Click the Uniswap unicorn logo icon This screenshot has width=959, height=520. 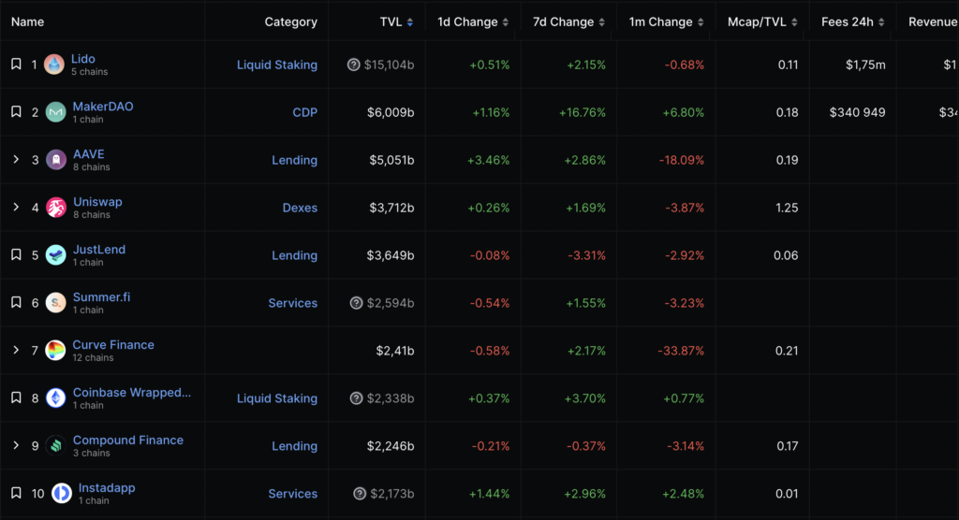tap(56, 208)
